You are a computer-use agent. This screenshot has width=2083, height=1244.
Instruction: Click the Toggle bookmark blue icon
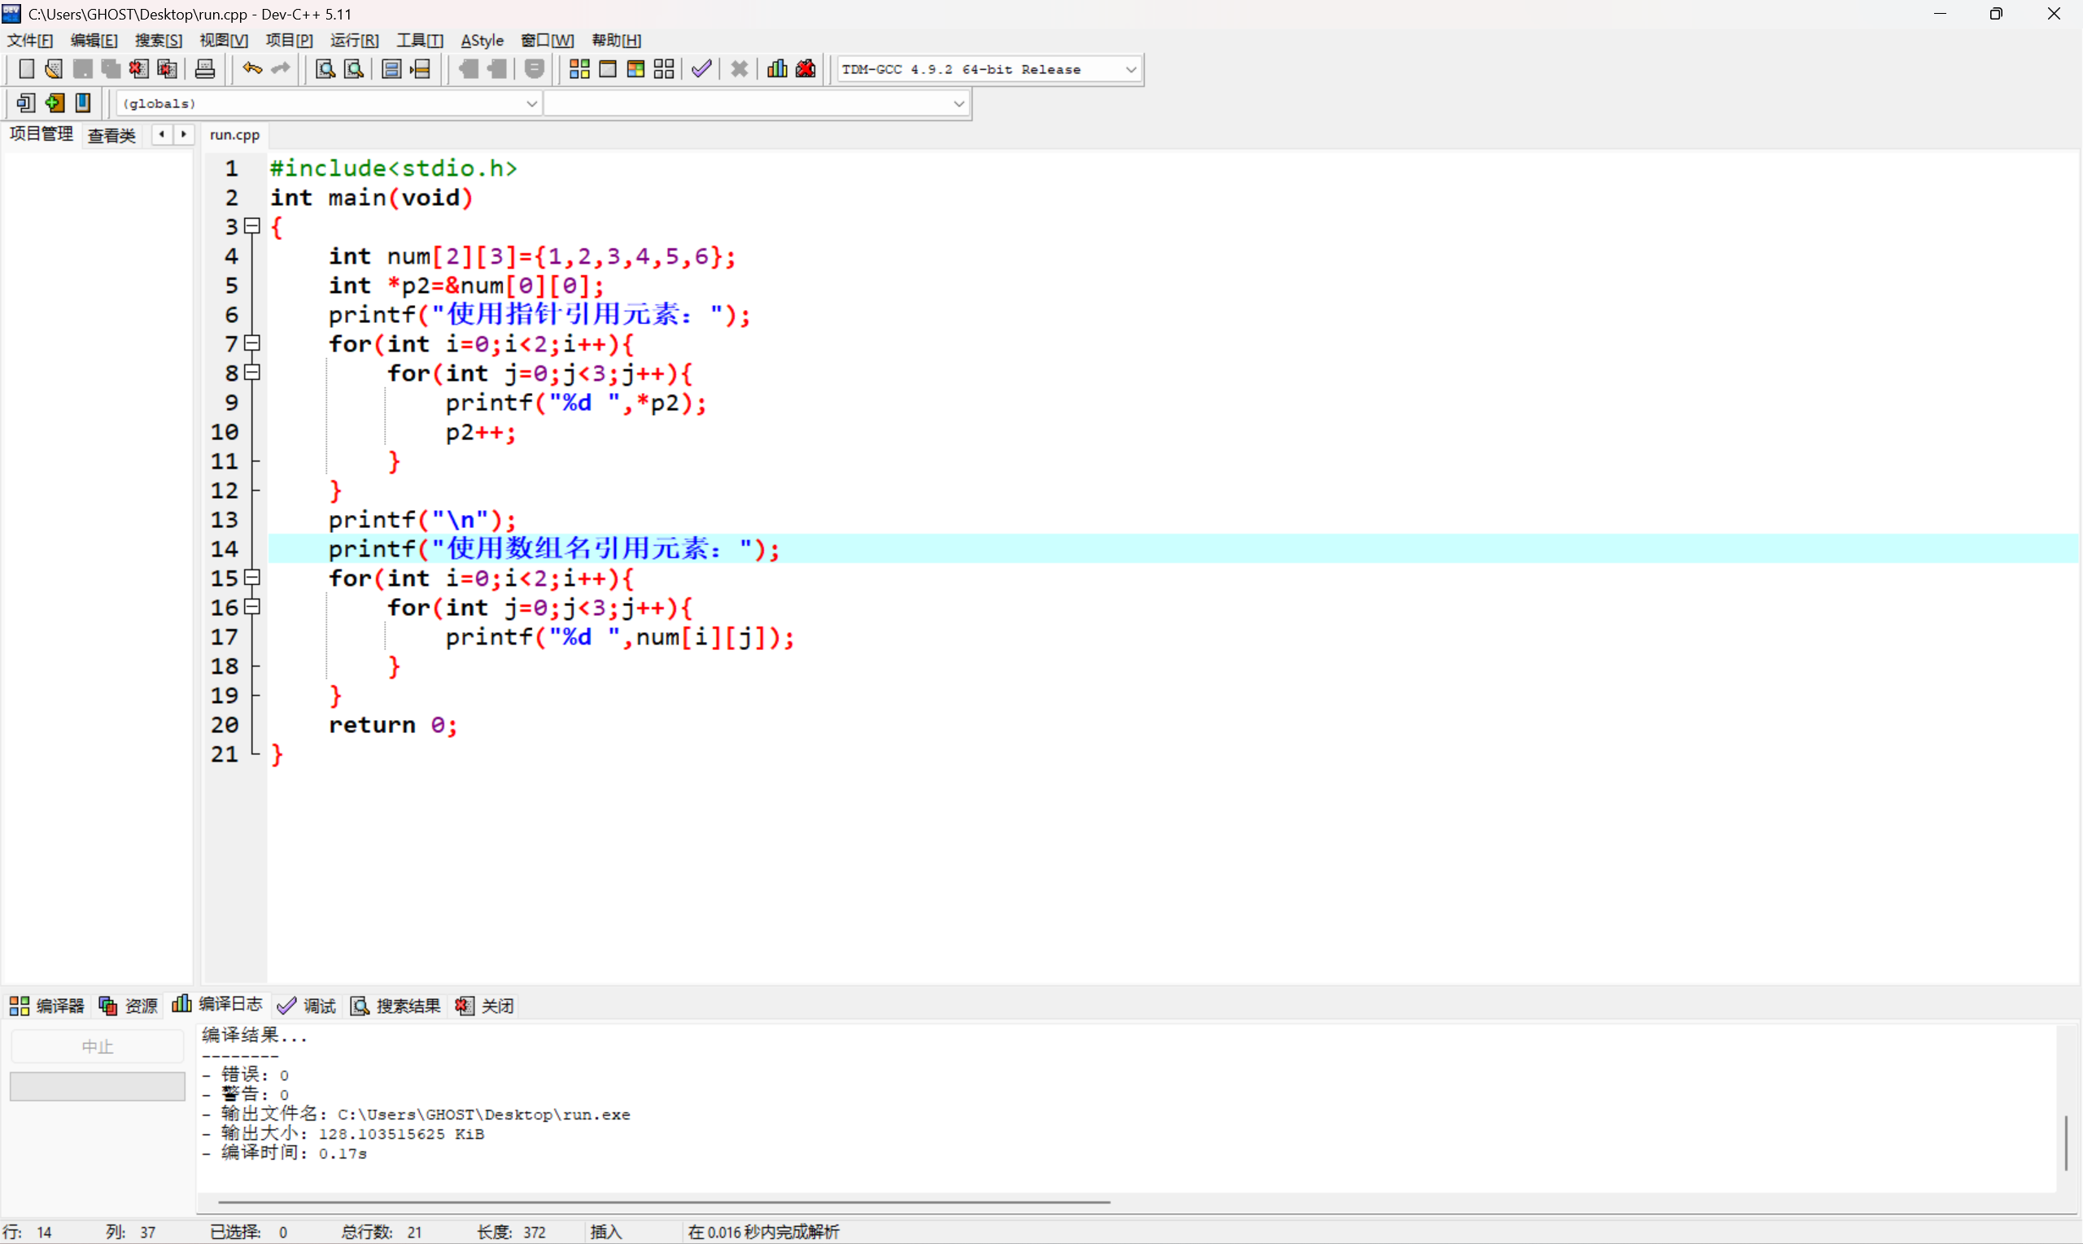point(82,103)
